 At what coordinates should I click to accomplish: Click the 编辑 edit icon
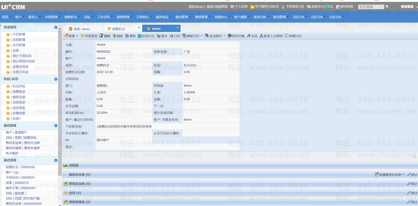(x=101, y=36)
